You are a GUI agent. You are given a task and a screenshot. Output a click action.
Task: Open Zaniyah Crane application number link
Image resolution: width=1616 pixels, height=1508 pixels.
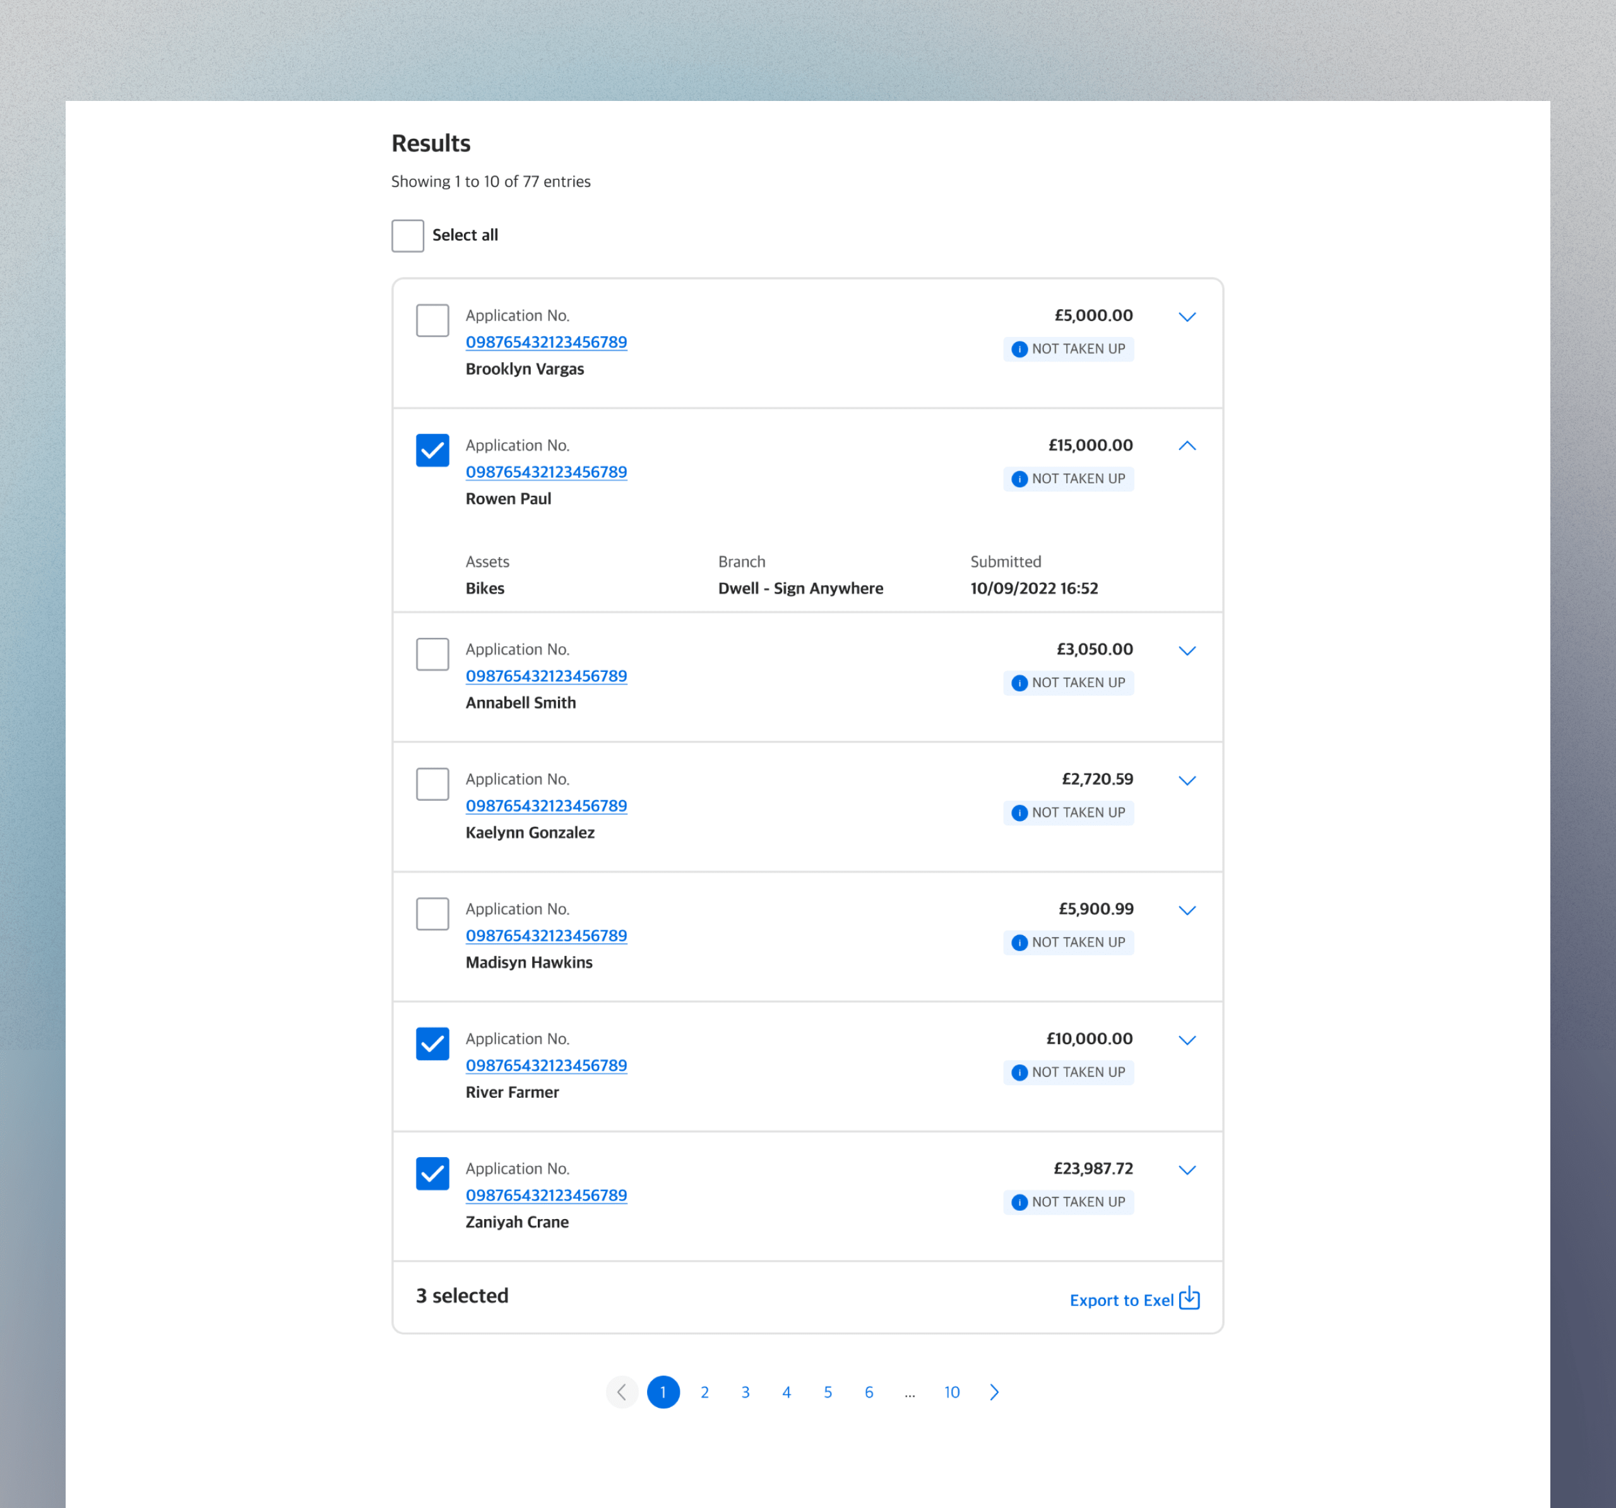(x=546, y=1196)
